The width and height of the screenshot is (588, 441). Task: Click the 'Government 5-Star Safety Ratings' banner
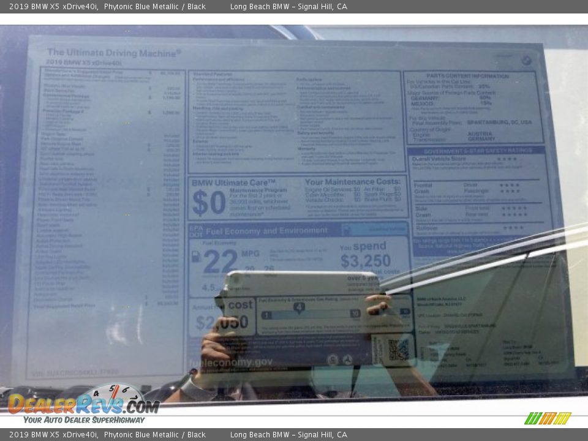tap(475, 151)
